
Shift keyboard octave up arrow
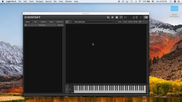pos(67,87)
